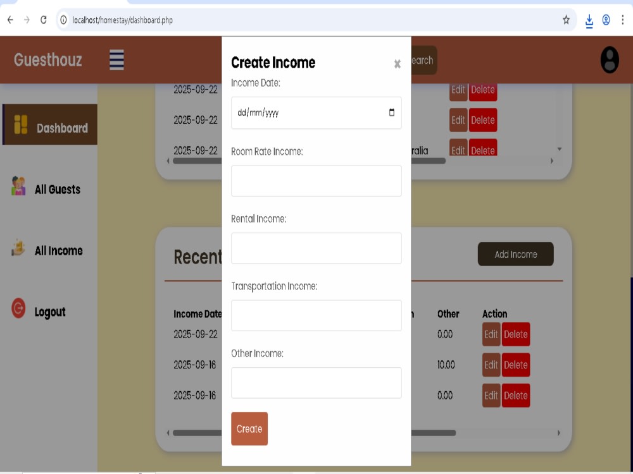Image resolution: width=633 pixels, height=474 pixels.
Task: Click the Add Income button
Action: coord(515,254)
